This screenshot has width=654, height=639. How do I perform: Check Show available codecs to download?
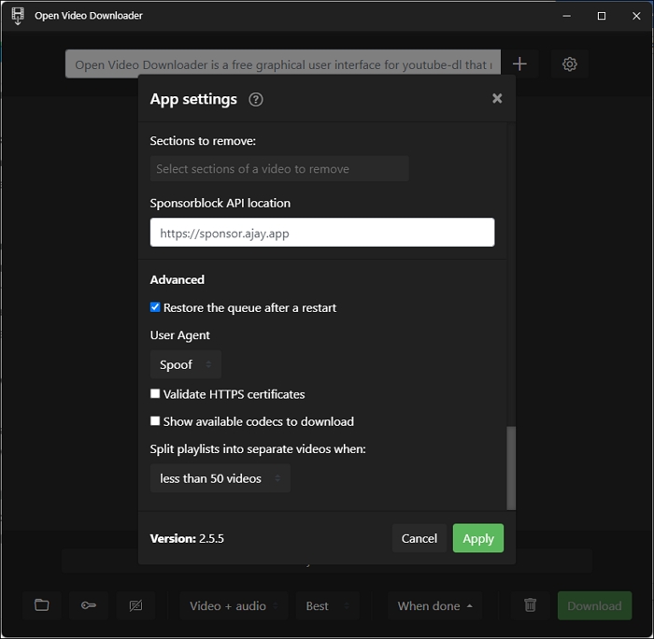pyautogui.click(x=155, y=421)
